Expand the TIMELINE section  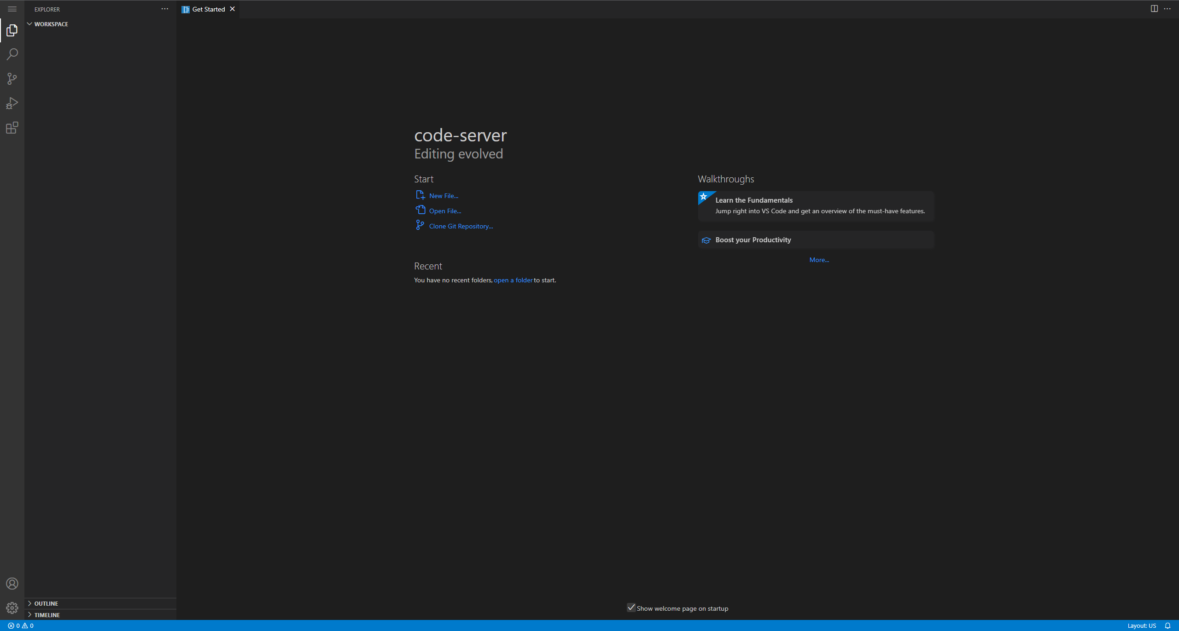[47, 615]
